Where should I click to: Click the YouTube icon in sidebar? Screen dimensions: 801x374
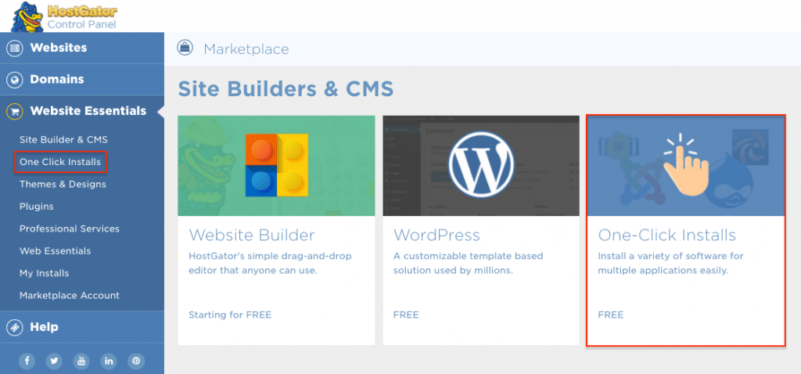click(x=81, y=361)
